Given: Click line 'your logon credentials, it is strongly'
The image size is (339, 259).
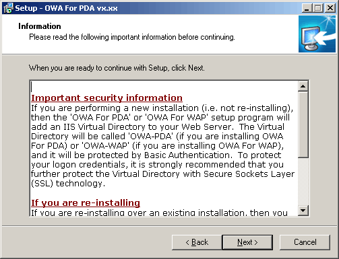Looking at the screenshot, I should tap(157, 165).
